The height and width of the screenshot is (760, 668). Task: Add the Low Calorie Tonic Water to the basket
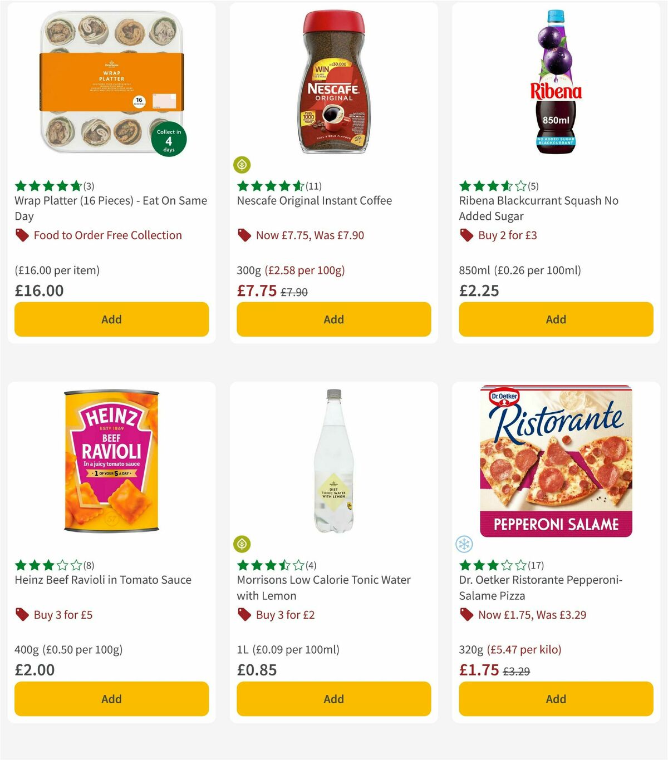click(x=333, y=699)
